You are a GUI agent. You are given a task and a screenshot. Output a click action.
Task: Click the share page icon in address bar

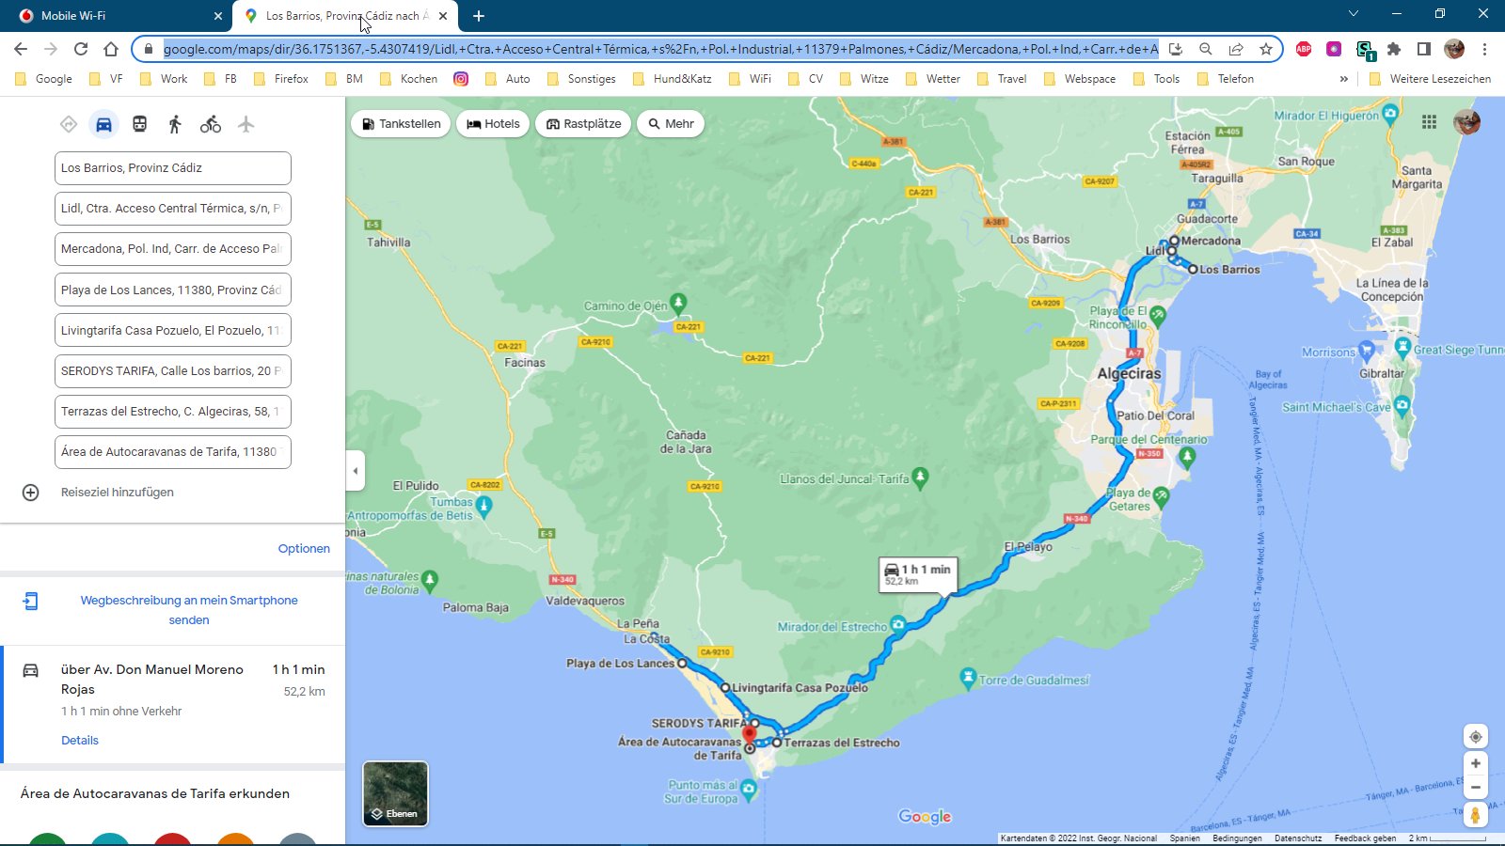1236,49
